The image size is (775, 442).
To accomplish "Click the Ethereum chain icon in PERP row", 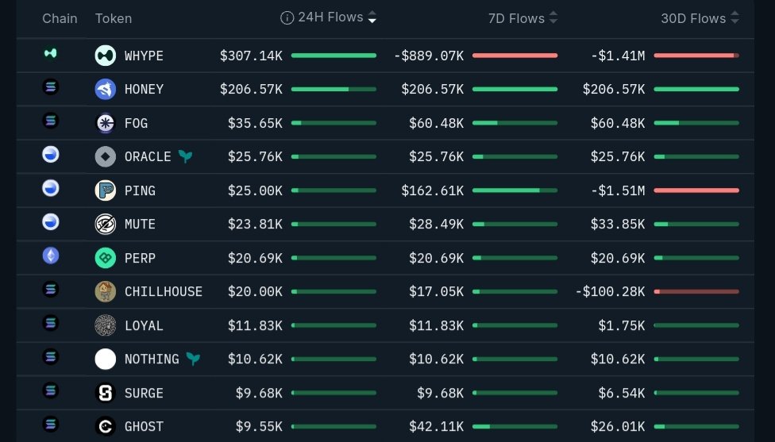I will [51, 256].
